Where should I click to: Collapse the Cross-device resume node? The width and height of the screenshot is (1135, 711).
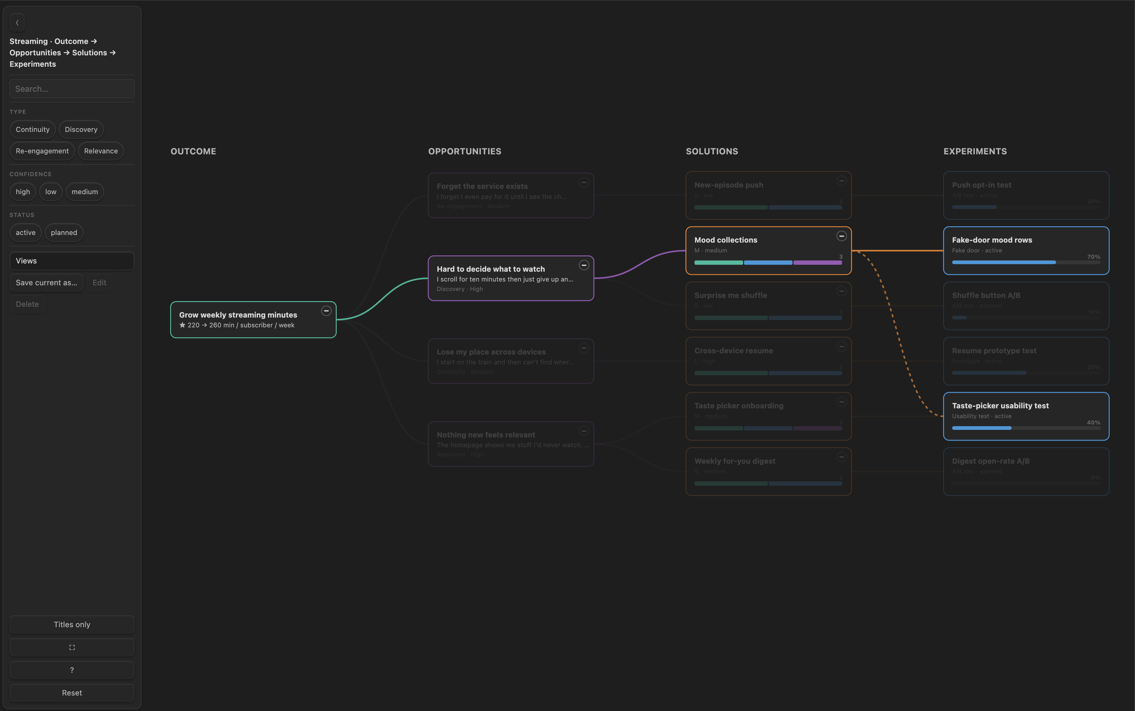841,347
